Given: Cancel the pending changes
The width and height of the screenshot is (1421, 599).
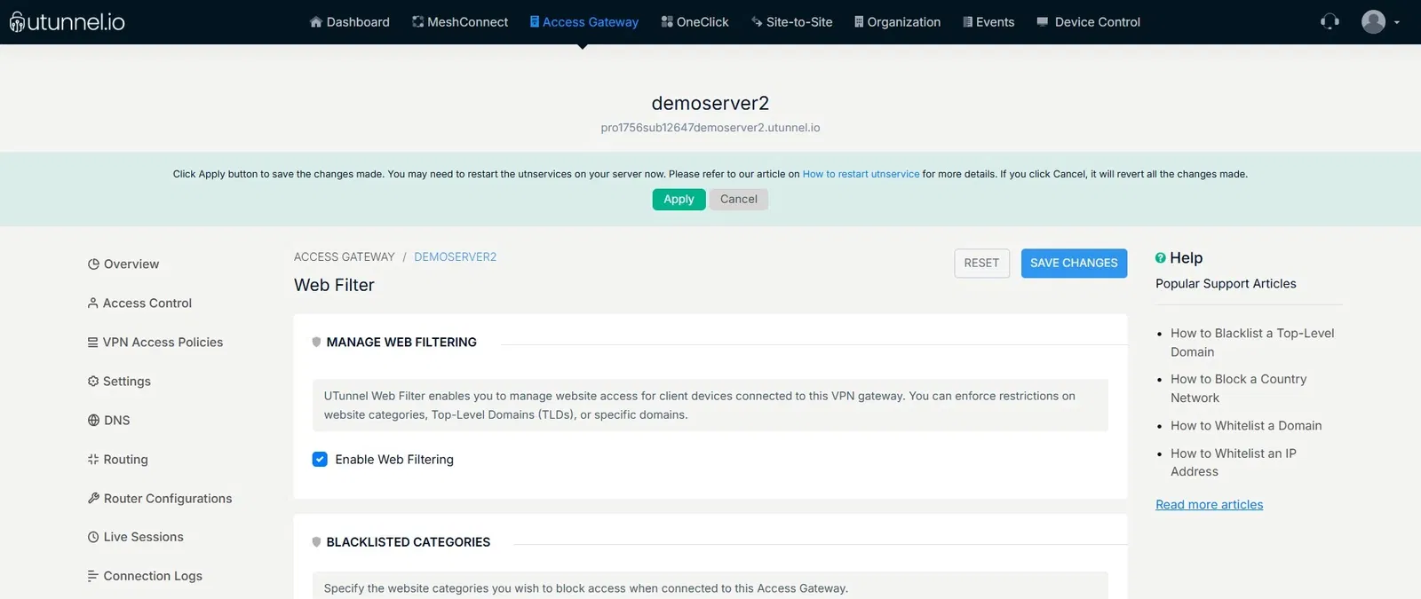Looking at the screenshot, I should pos(739,200).
